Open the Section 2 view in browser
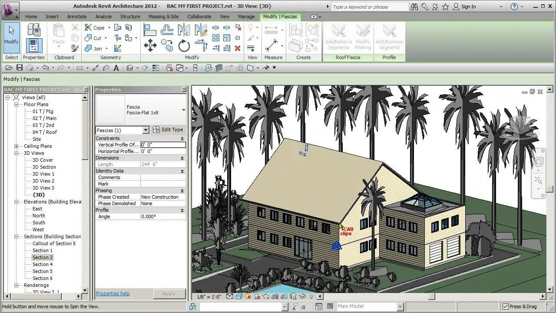 click(x=43, y=257)
